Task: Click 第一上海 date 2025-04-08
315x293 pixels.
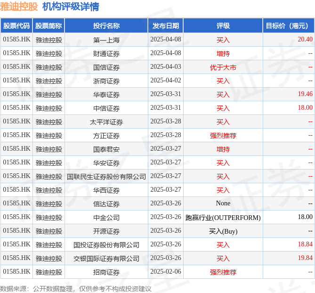Action: point(166,39)
